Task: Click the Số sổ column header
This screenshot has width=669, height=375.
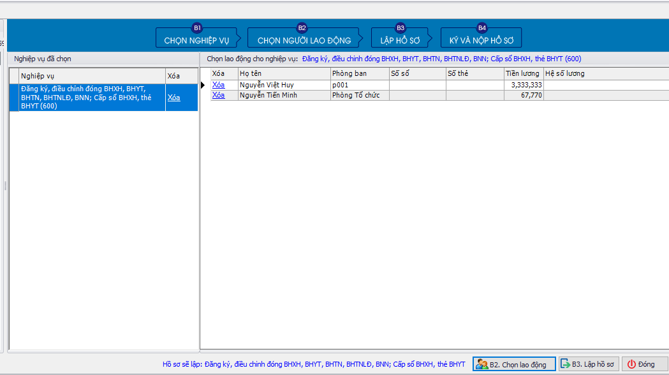Action: click(x=417, y=73)
